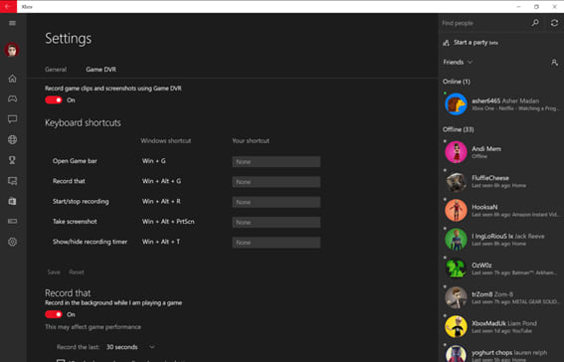
Task: Open the hamburger menu in the sidebar
Action: click(x=12, y=23)
